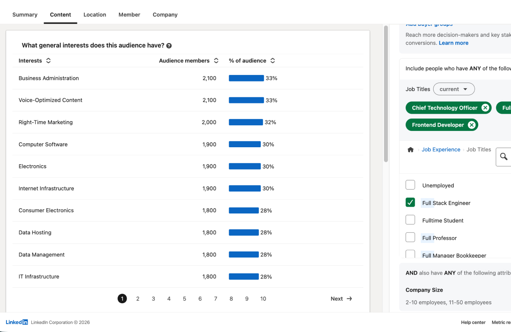Click the Data Hosting interest
The image size is (511, 332).
click(35, 233)
